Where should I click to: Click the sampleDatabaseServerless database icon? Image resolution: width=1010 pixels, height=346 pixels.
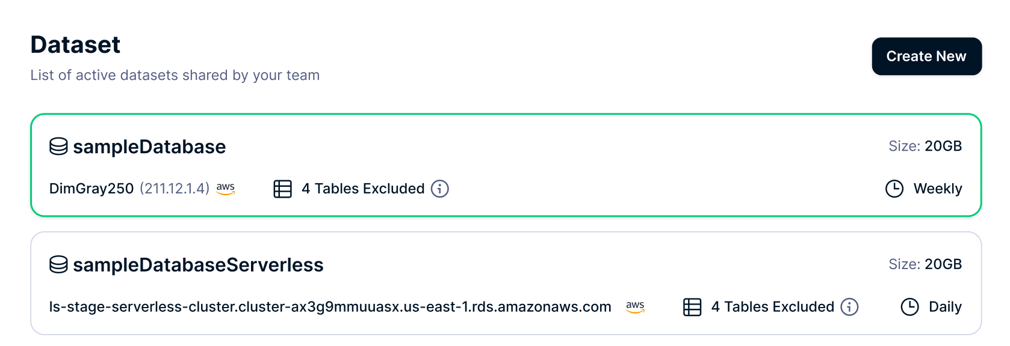[58, 265]
